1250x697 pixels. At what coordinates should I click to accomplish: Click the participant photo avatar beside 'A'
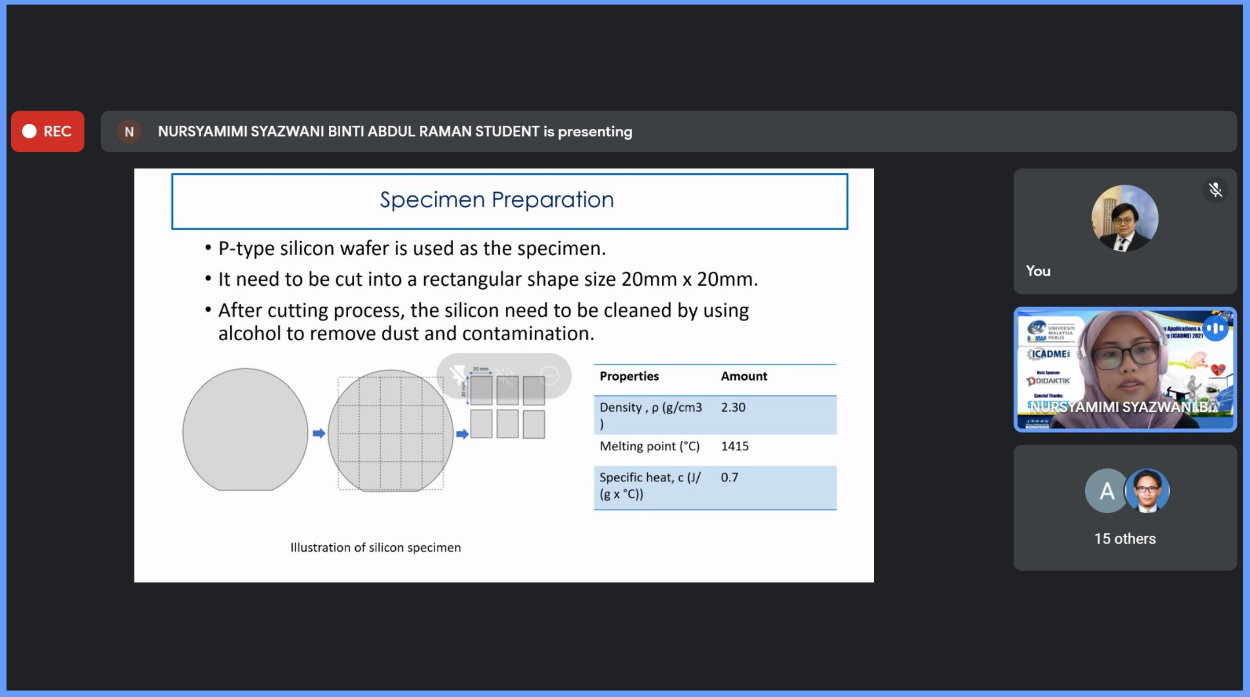point(1148,491)
